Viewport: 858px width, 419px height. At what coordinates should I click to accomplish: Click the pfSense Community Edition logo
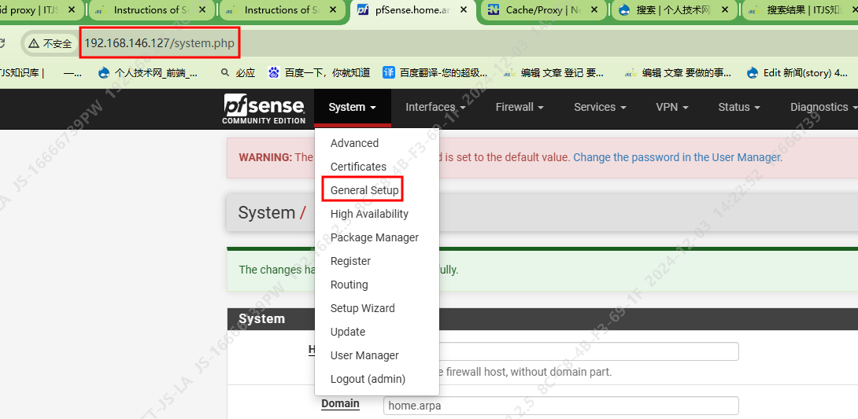pyautogui.click(x=264, y=108)
